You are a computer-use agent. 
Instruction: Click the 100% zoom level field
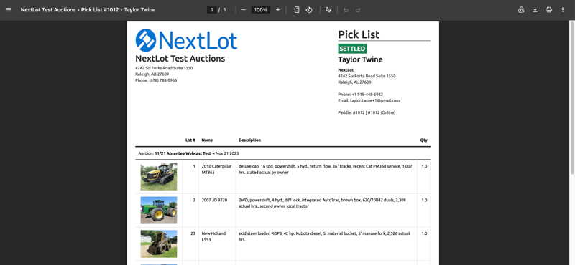click(261, 10)
